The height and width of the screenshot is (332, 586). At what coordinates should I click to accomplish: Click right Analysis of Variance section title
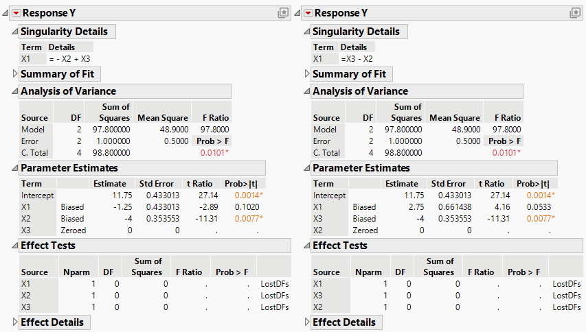click(x=360, y=91)
